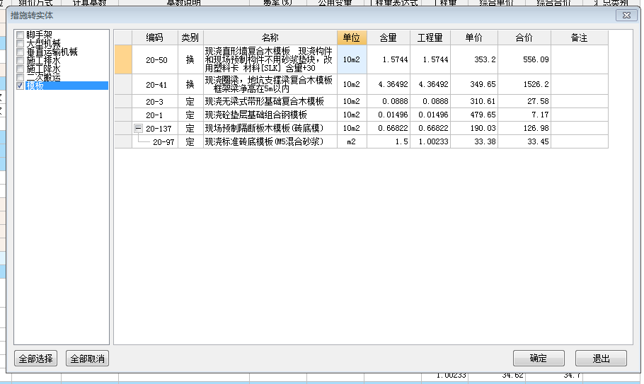Click the 全部取消 button
644x384 pixels.
tap(88, 359)
